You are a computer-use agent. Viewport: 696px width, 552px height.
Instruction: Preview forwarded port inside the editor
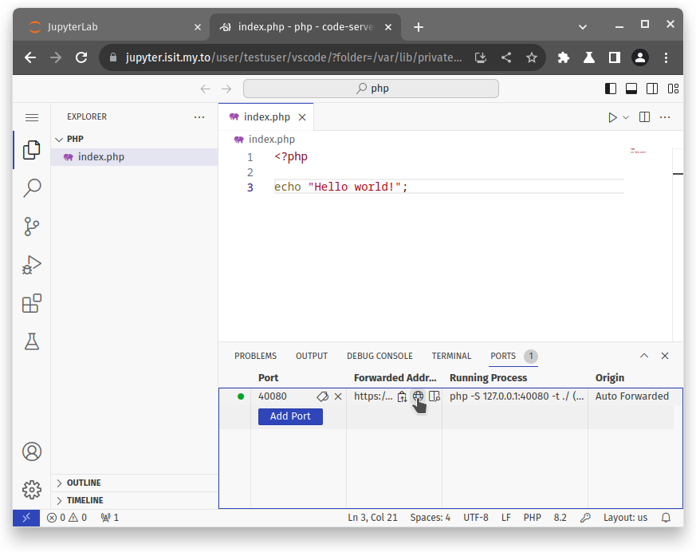[x=434, y=396]
